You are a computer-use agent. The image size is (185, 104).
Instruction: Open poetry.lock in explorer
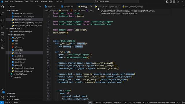point(19,56)
